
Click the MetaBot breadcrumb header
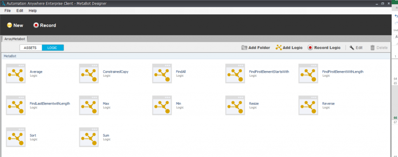(x=10, y=56)
